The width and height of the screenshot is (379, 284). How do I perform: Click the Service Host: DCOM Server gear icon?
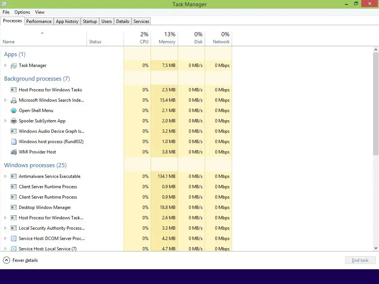tap(14, 239)
